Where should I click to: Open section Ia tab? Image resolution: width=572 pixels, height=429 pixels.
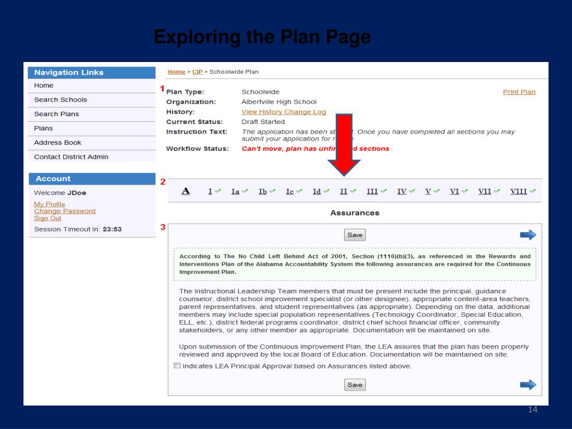tap(235, 192)
